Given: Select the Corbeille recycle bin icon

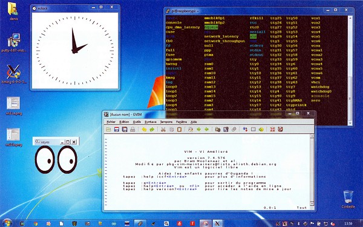Looking at the screenshot, I should pos(348,199).
